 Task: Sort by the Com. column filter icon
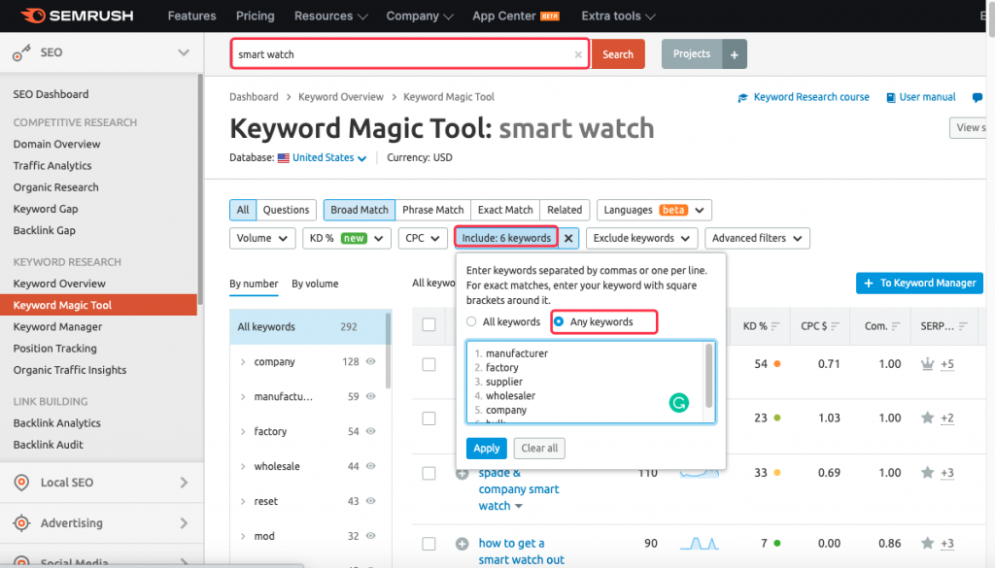click(x=895, y=326)
